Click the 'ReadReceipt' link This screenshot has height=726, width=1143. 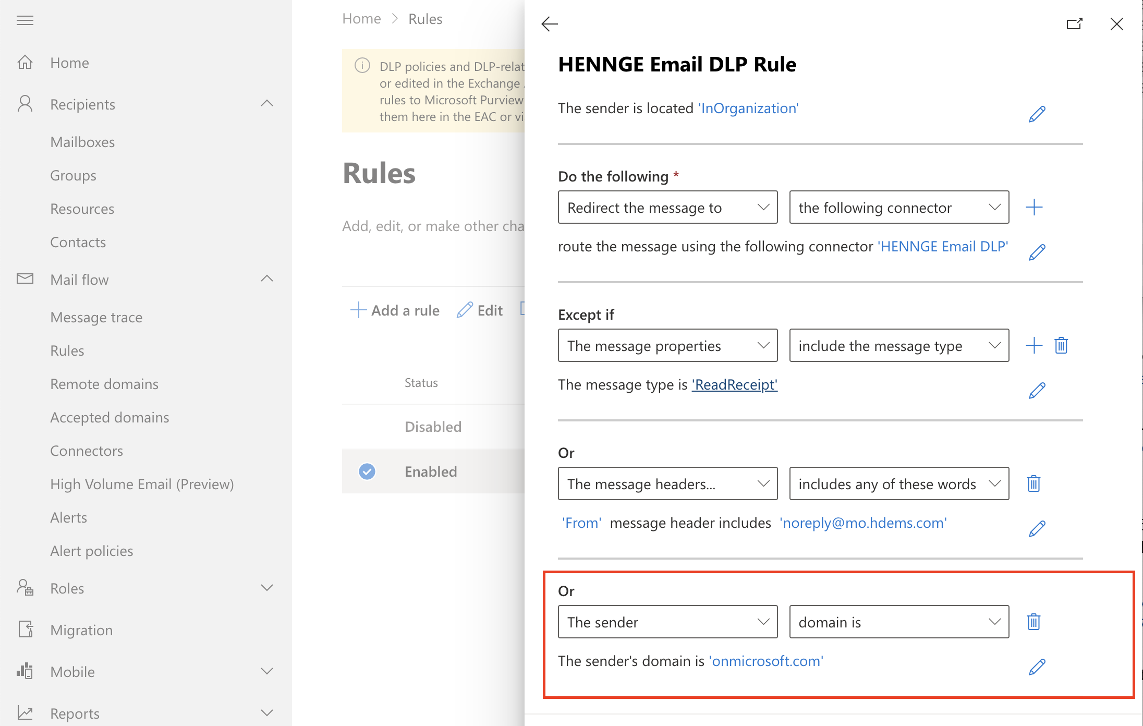click(x=735, y=384)
